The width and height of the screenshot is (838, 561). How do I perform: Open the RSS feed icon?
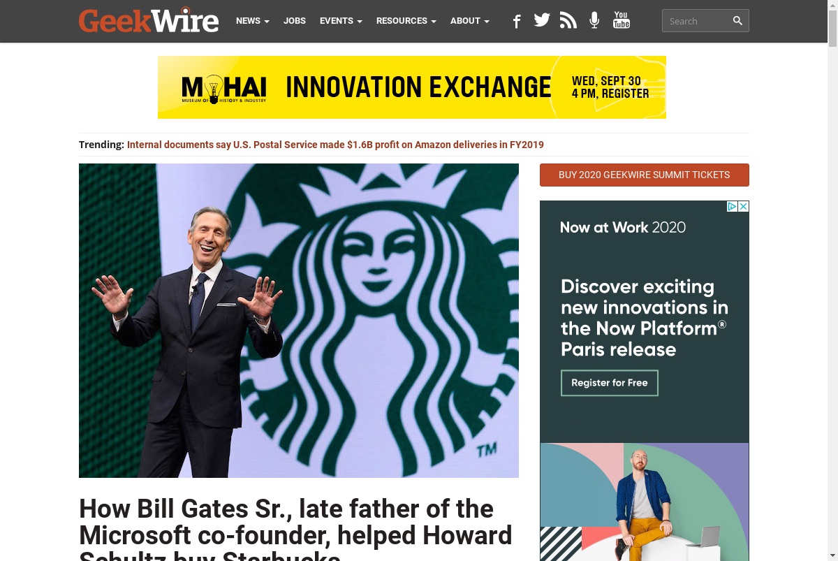point(568,20)
